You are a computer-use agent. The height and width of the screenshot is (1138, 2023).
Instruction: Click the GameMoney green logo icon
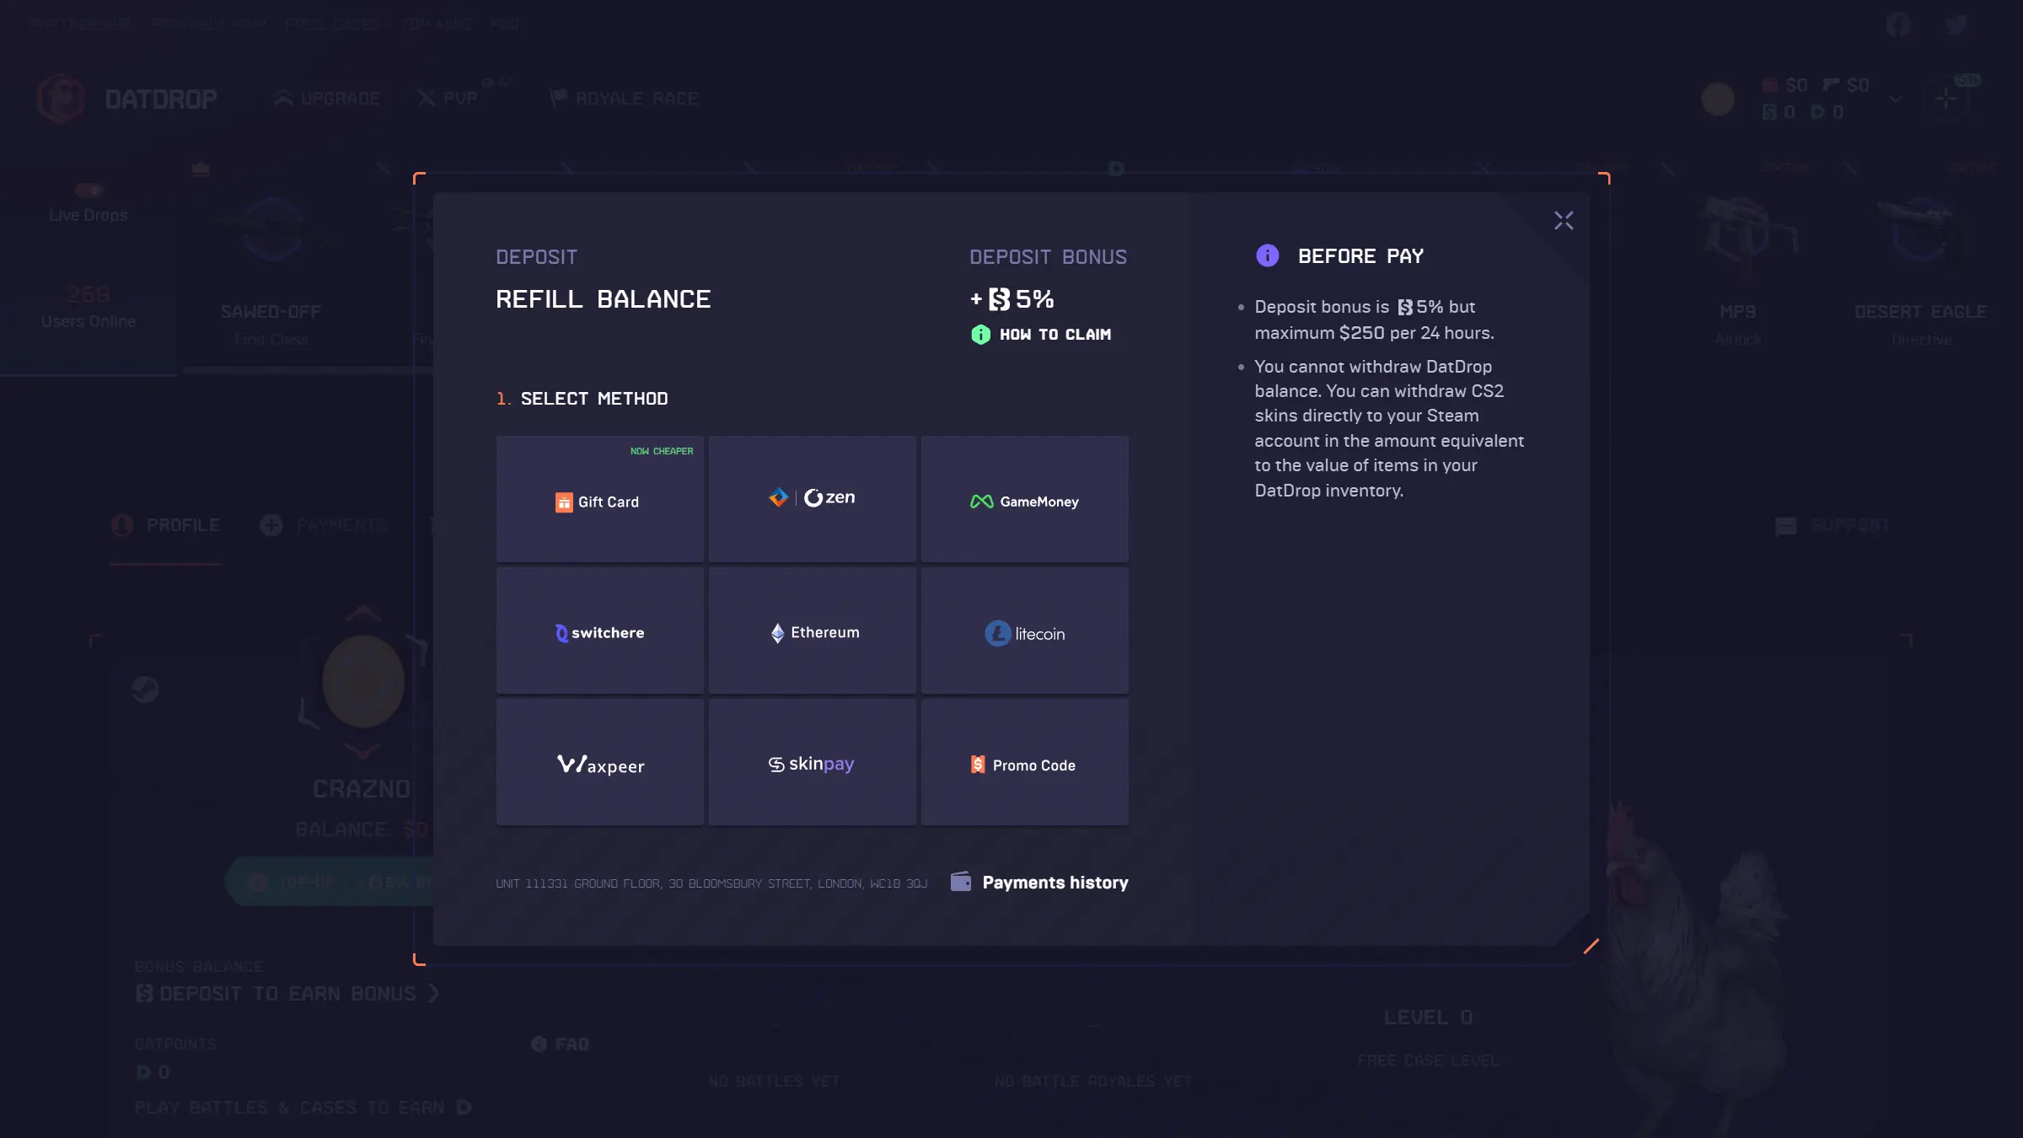[x=982, y=502]
